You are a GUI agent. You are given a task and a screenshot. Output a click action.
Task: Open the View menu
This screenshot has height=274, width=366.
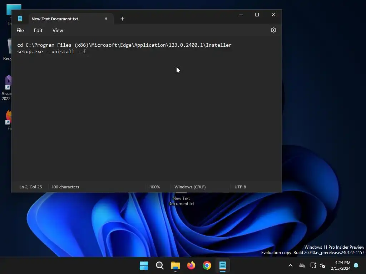58,30
